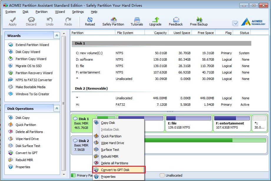The height and width of the screenshot is (181, 271).
Task: Select Convert to GPT Disk menu entry
Action: tap(118, 170)
